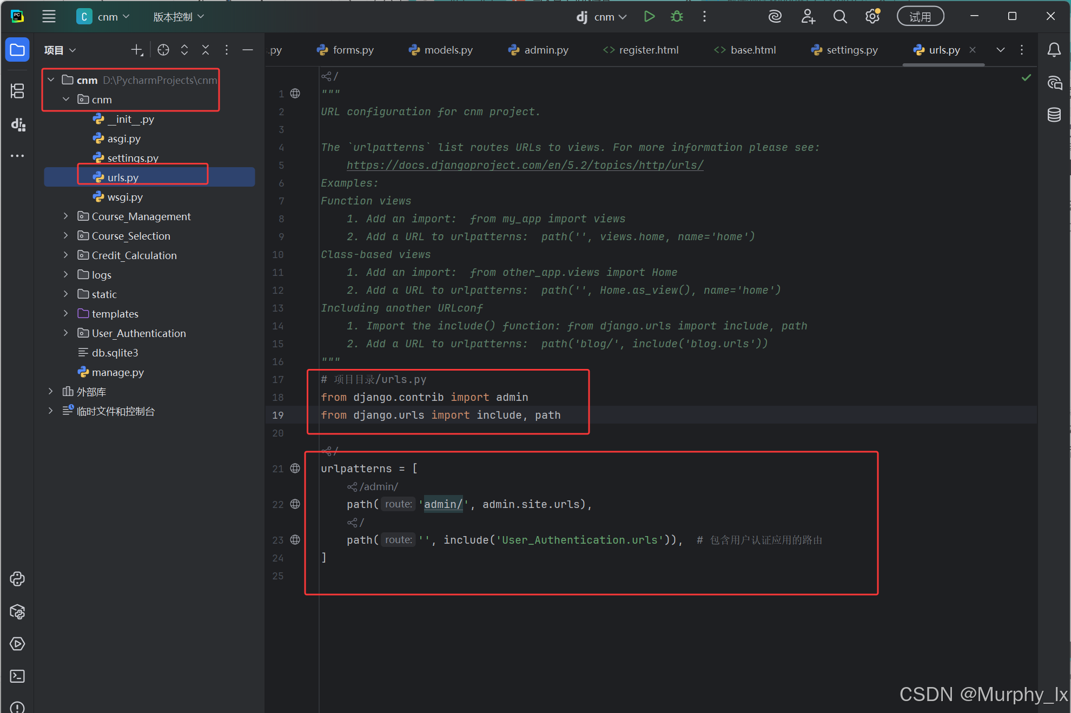Open the Search Everywhere magnifier
Image resolution: width=1071 pixels, height=713 pixels.
coord(839,17)
